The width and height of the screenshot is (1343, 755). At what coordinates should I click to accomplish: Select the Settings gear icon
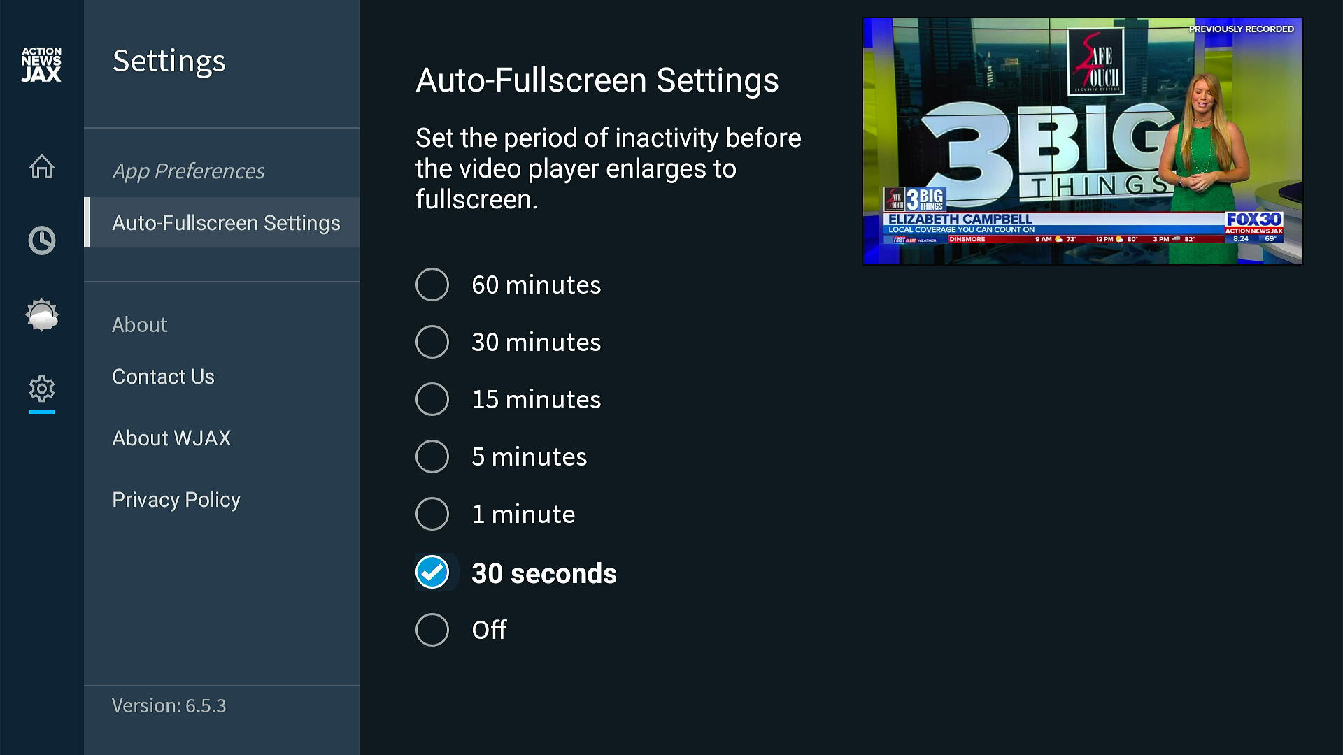tap(41, 389)
